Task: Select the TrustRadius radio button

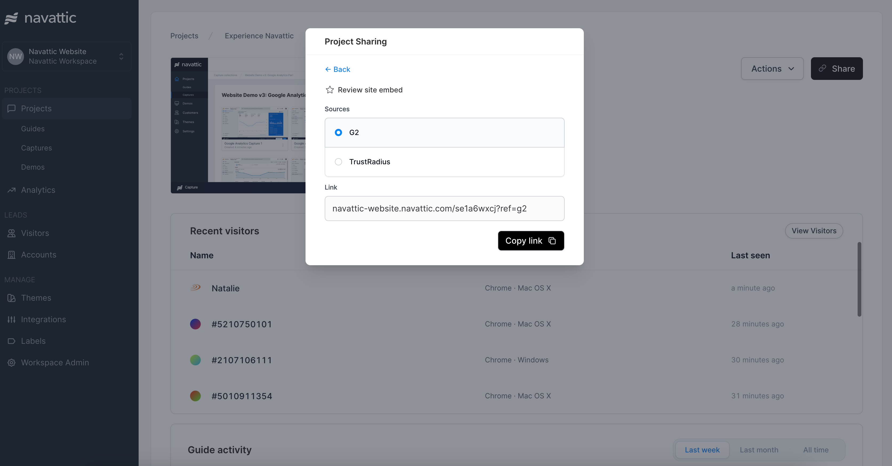Action: click(x=338, y=162)
